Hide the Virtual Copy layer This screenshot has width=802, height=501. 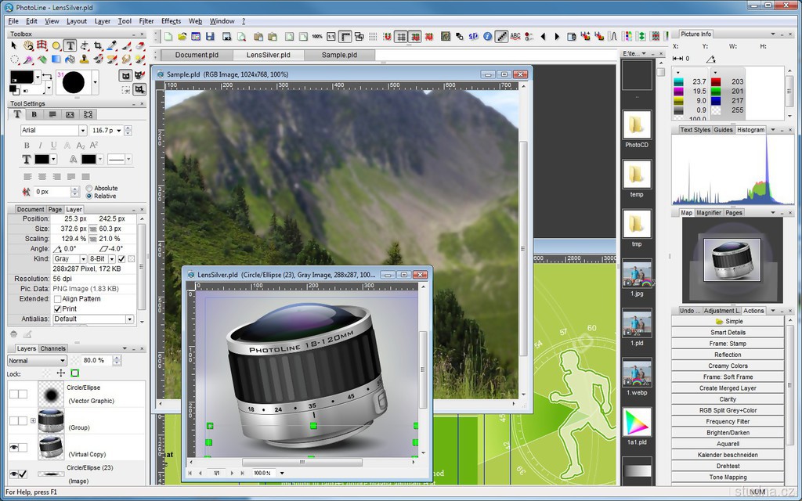(x=13, y=447)
